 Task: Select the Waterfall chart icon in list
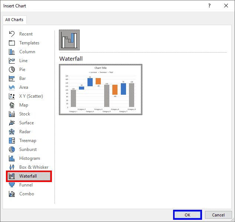tap(12, 176)
